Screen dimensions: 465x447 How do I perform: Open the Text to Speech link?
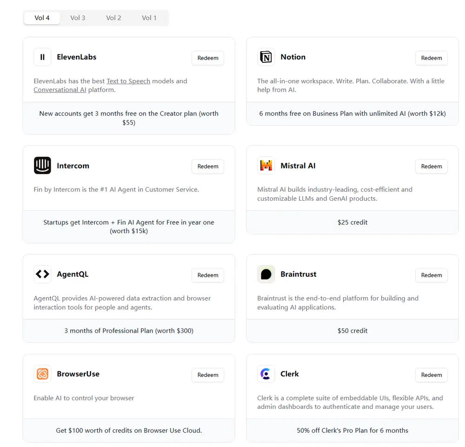click(x=128, y=81)
